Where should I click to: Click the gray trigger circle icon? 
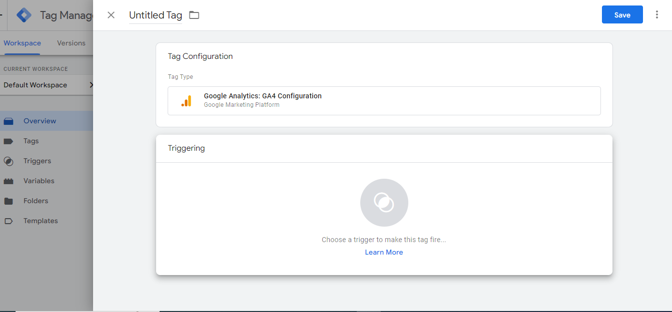(384, 203)
